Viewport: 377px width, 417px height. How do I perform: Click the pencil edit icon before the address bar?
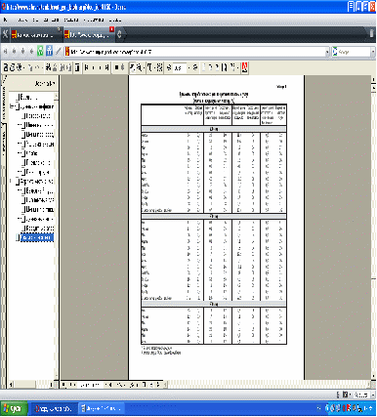click(x=59, y=52)
